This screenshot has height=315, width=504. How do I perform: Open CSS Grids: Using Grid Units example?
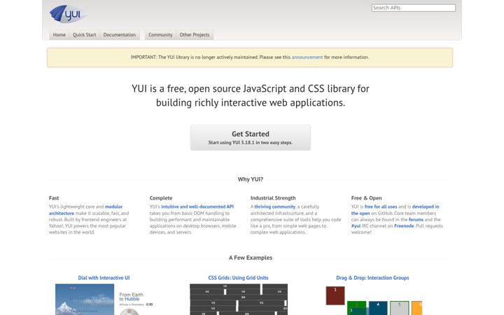coord(238,278)
